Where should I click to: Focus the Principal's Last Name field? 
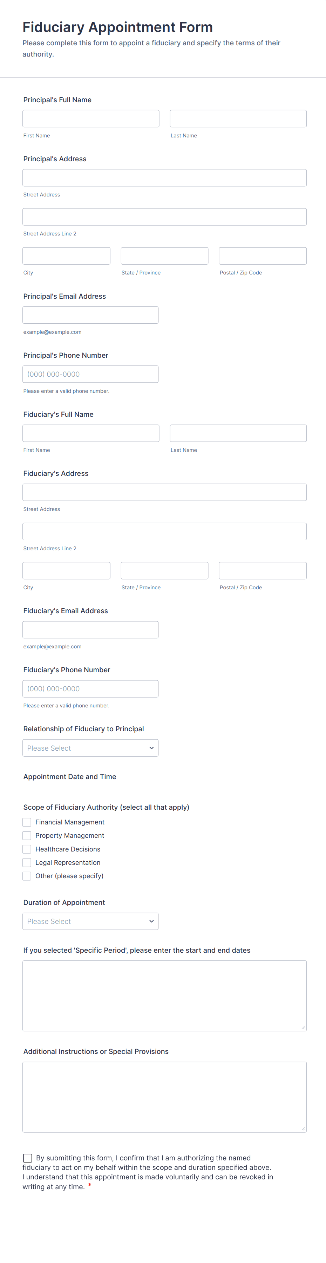click(x=238, y=119)
